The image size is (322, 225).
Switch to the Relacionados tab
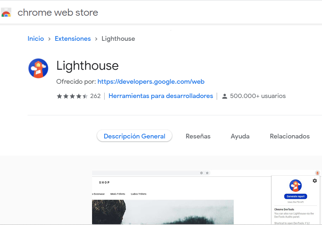290,136
